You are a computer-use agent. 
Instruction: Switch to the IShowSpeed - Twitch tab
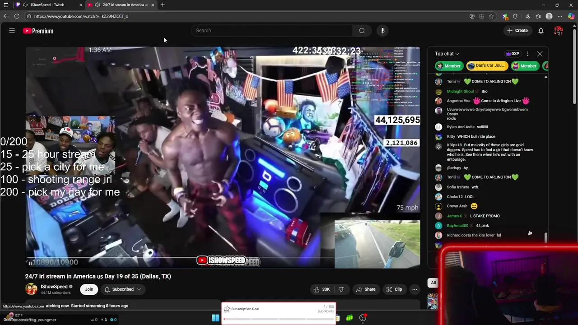pyautogui.click(x=47, y=5)
